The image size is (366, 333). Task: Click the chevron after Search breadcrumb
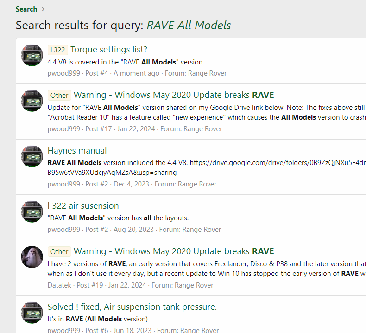click(x=43, y=9)
